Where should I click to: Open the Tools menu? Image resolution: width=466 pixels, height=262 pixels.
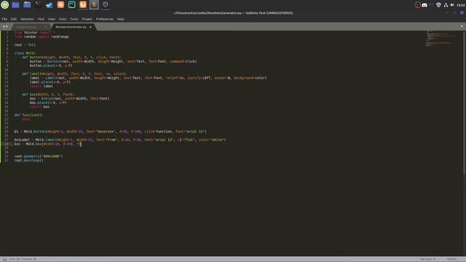tap(74, 19)
